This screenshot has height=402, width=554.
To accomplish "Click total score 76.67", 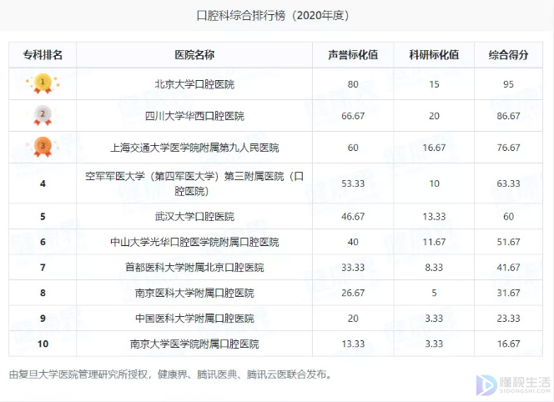I will point(508,148).
